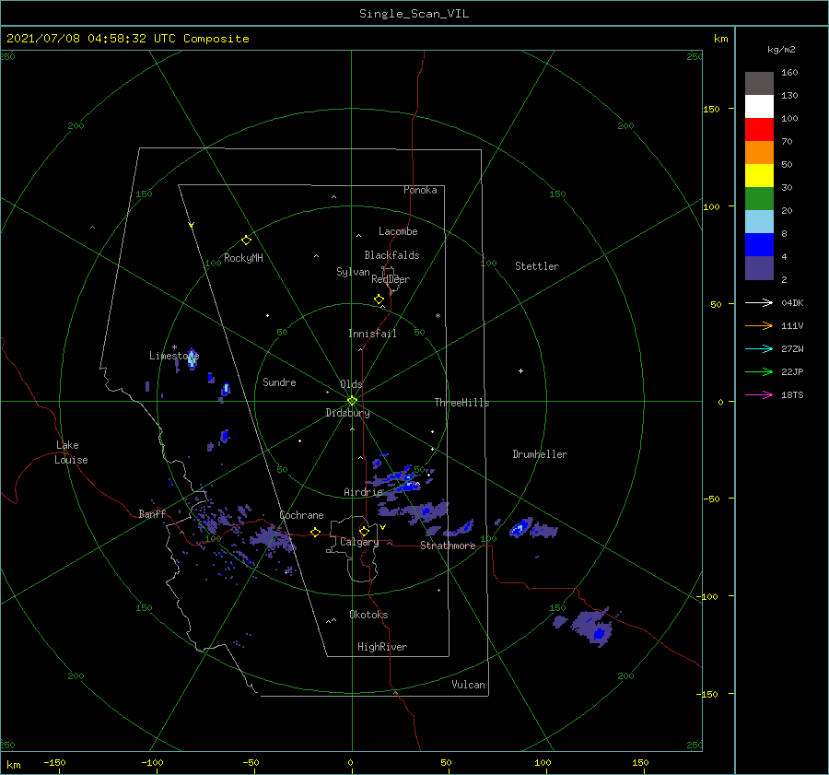Click the Blackfalds town label
Image resolution: width=829 pixels, height=775 pixels.
391,255
